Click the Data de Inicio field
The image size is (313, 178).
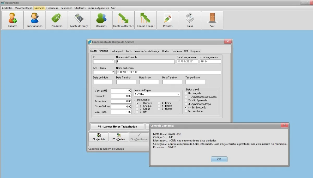(103, 82)
